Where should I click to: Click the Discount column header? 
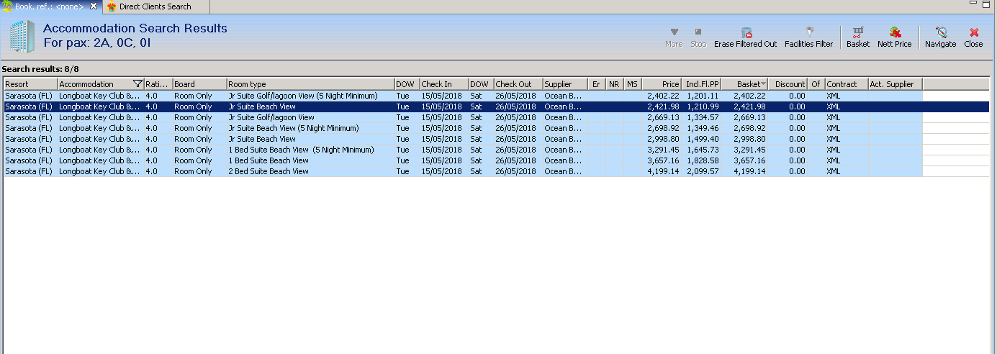(x=788, y=84)
